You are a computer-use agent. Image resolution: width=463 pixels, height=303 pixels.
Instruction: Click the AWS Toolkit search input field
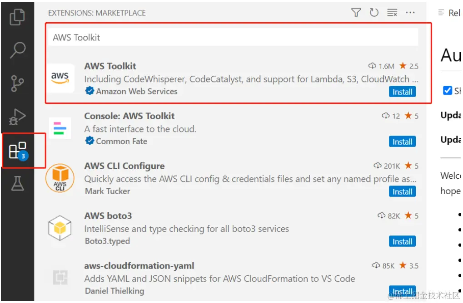point(234,37)
